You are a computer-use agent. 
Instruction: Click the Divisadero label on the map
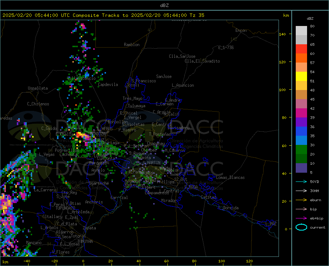tap(178, 128)
